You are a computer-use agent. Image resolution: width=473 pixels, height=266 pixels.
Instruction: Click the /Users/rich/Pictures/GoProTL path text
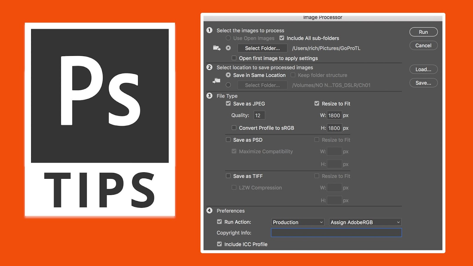tap(326, 48)
